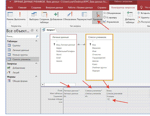Collapse the Таблицы group
Image resolution: width=150 pixels, height=116 pixels.
point(36,41)
